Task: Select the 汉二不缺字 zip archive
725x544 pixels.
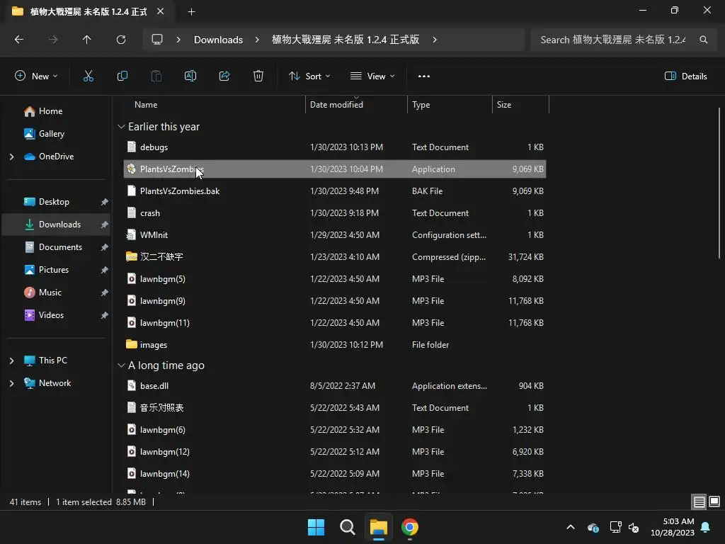Action: 335,256
